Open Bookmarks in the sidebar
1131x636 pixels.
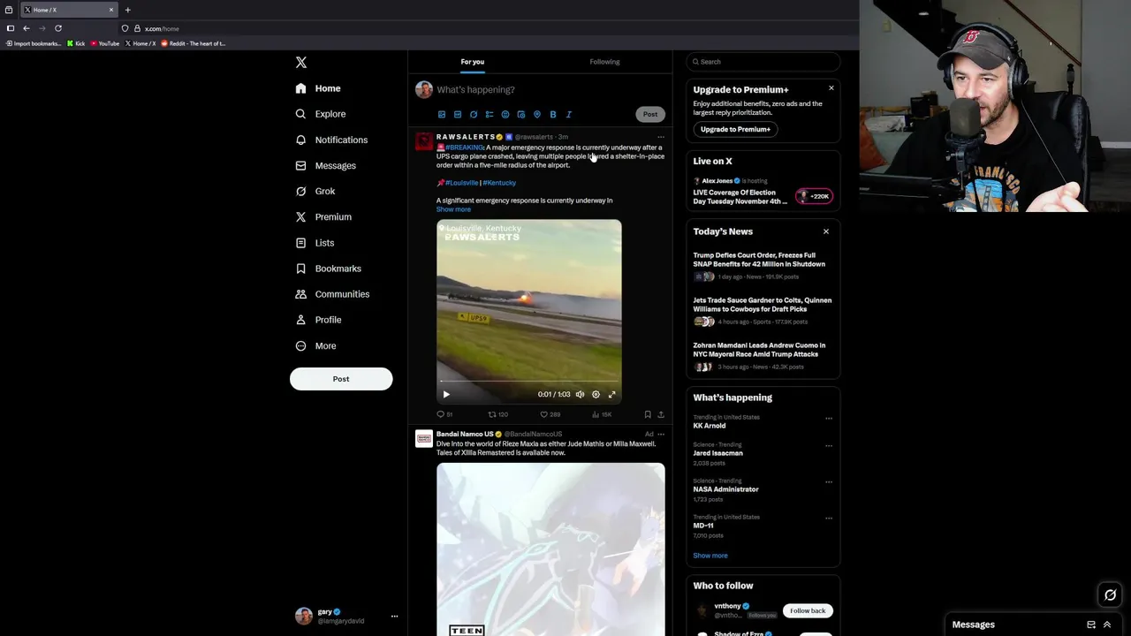pyautogui.click(x=329, y=269)
